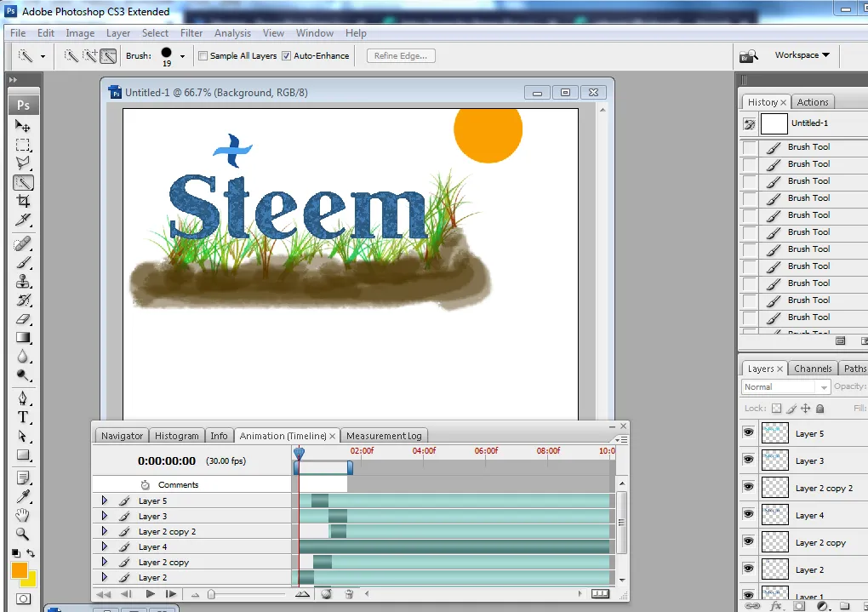
Task: Expand Layer 5 timeline track
Action: point(104,500)
